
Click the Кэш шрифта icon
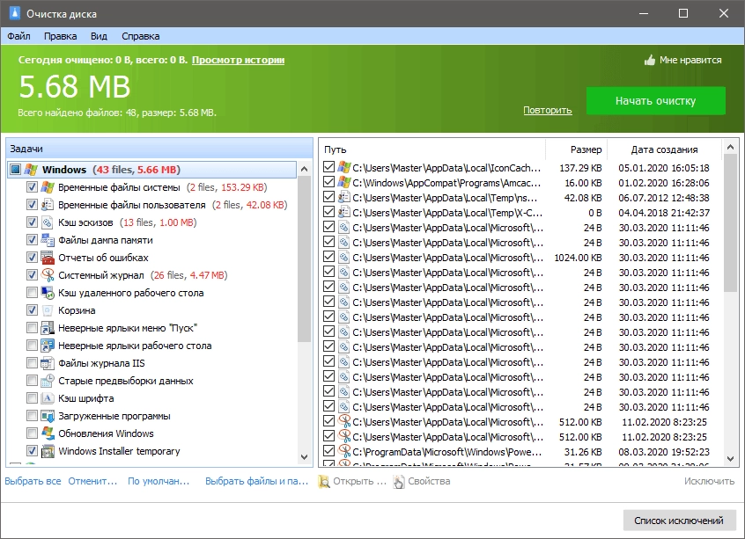click(x=48, y=397)
